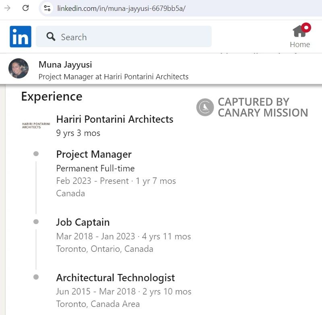Click the Home label in navigation
The image size is (322, 315).
[300, 45]
